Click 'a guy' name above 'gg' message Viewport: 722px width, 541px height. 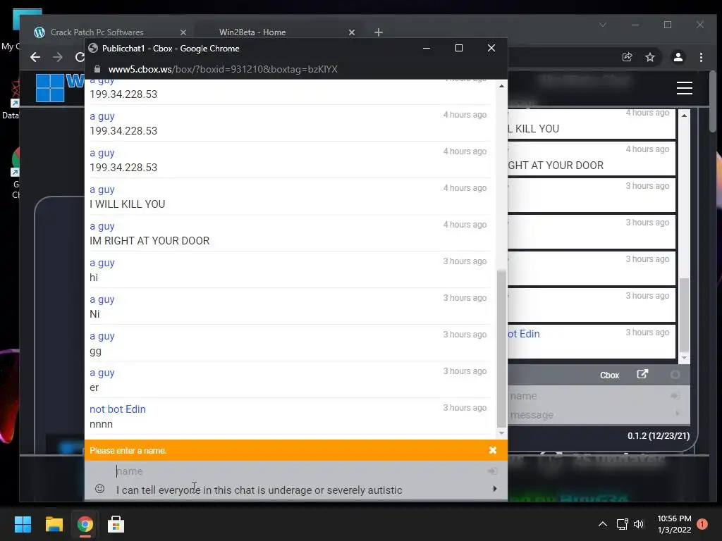pyautogui.click(x=102, y=336)
